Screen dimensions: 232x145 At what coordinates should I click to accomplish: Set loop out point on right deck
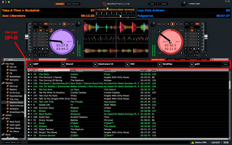[191, 52]
